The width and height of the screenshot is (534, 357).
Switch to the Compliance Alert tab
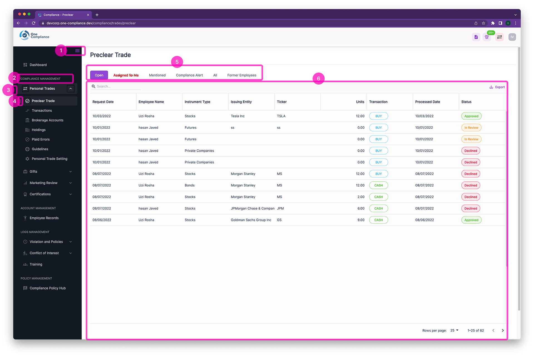pos(189,75)
